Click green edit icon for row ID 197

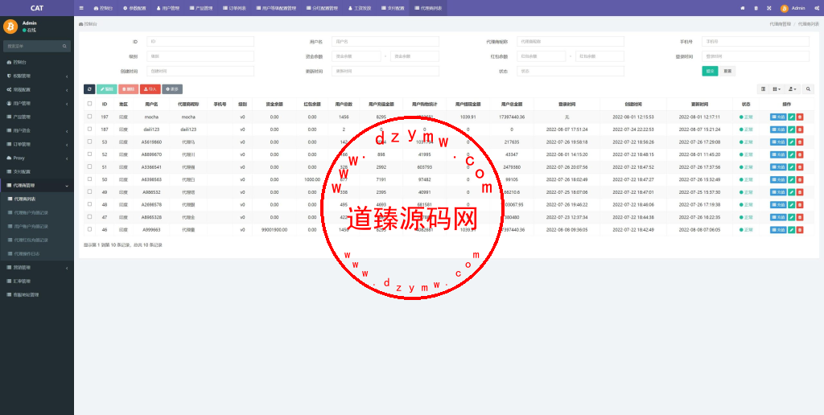[792, 117]
